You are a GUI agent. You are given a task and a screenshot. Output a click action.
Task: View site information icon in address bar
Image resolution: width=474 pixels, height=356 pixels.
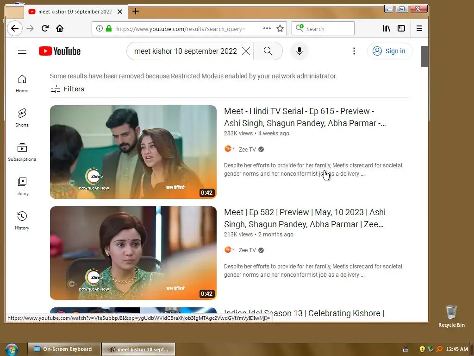point(99,28)
